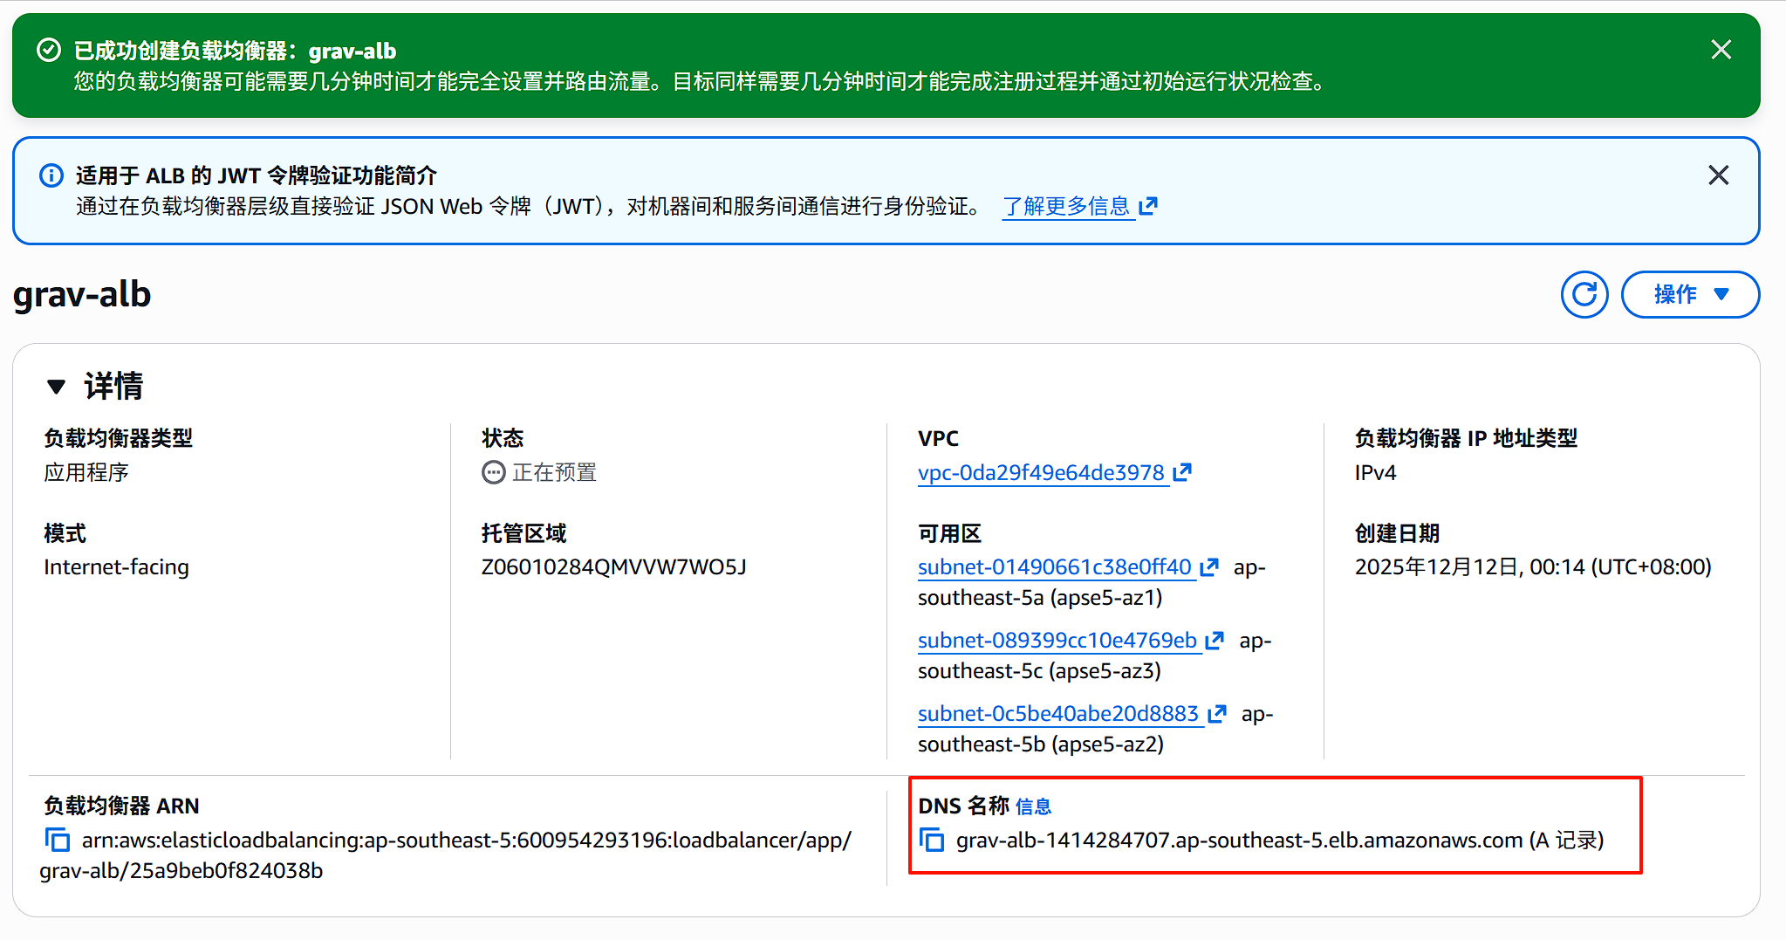Open subnet-01490661c38e0ff40 link

(1054, 567)
